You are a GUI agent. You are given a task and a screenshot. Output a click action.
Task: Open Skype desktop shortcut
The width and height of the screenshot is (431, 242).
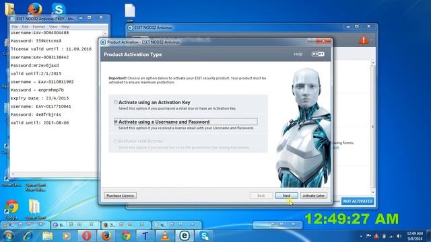(x=59, y=9)
